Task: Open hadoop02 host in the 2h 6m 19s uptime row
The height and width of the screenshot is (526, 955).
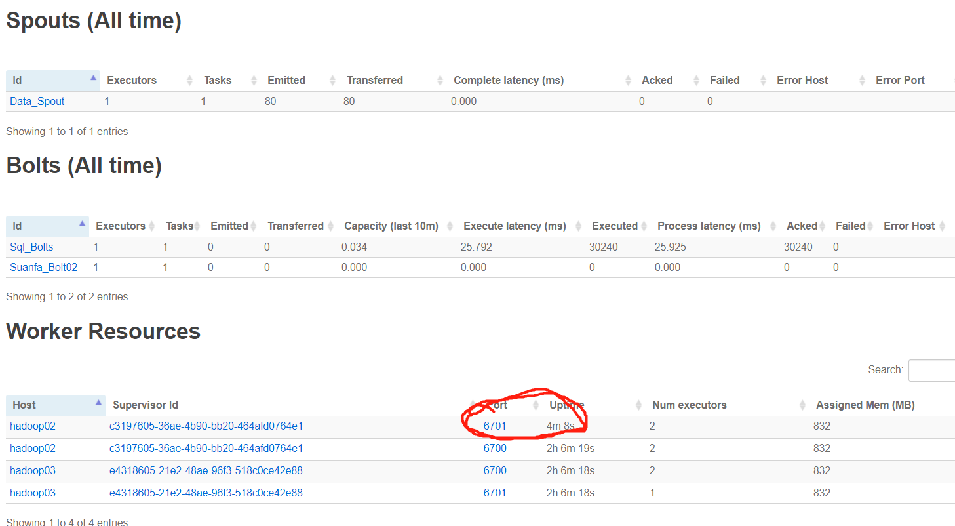Action: point(33,448)
